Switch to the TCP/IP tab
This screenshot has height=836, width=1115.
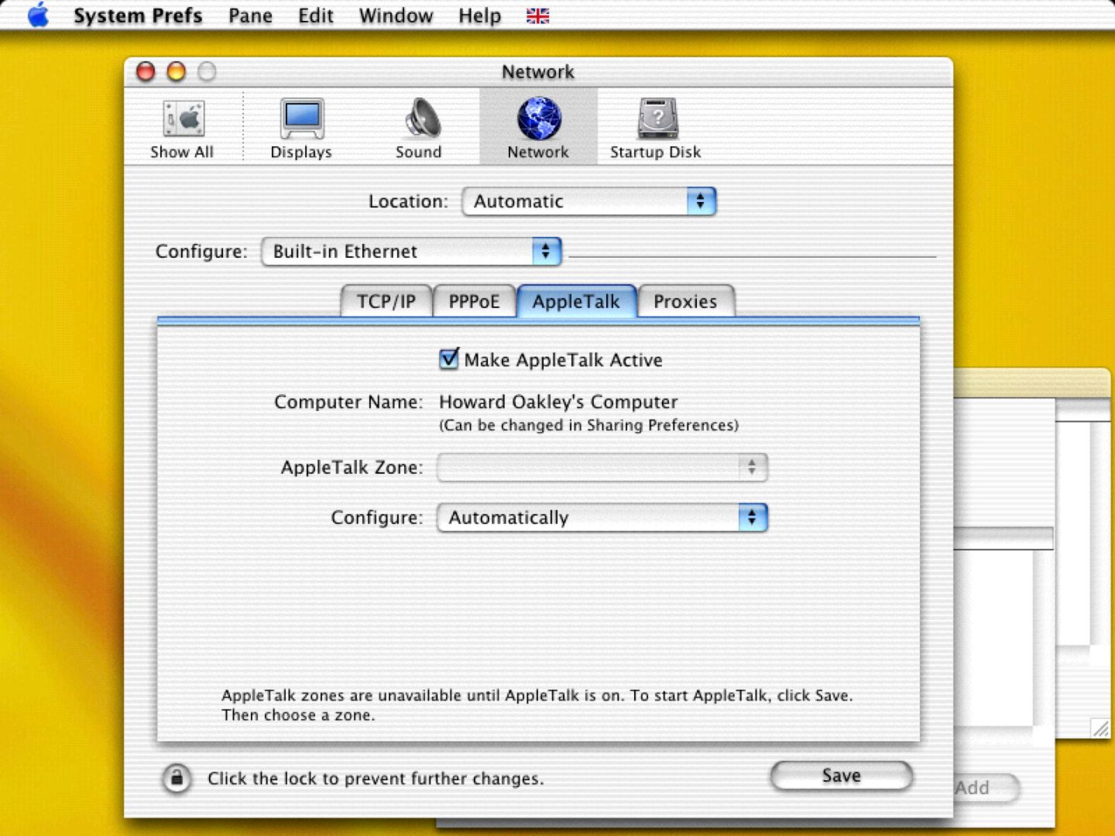pos(386,301)
